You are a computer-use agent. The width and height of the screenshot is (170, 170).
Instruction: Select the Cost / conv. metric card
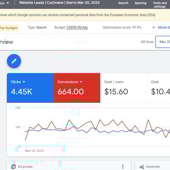pos(123,88)
